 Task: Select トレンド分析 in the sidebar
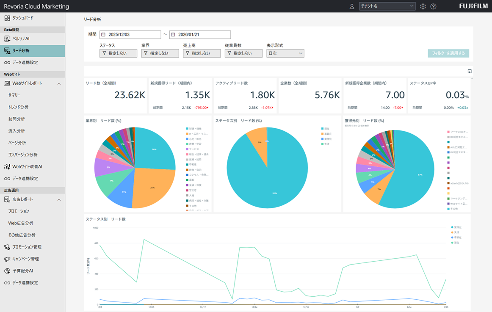point(18,108)
